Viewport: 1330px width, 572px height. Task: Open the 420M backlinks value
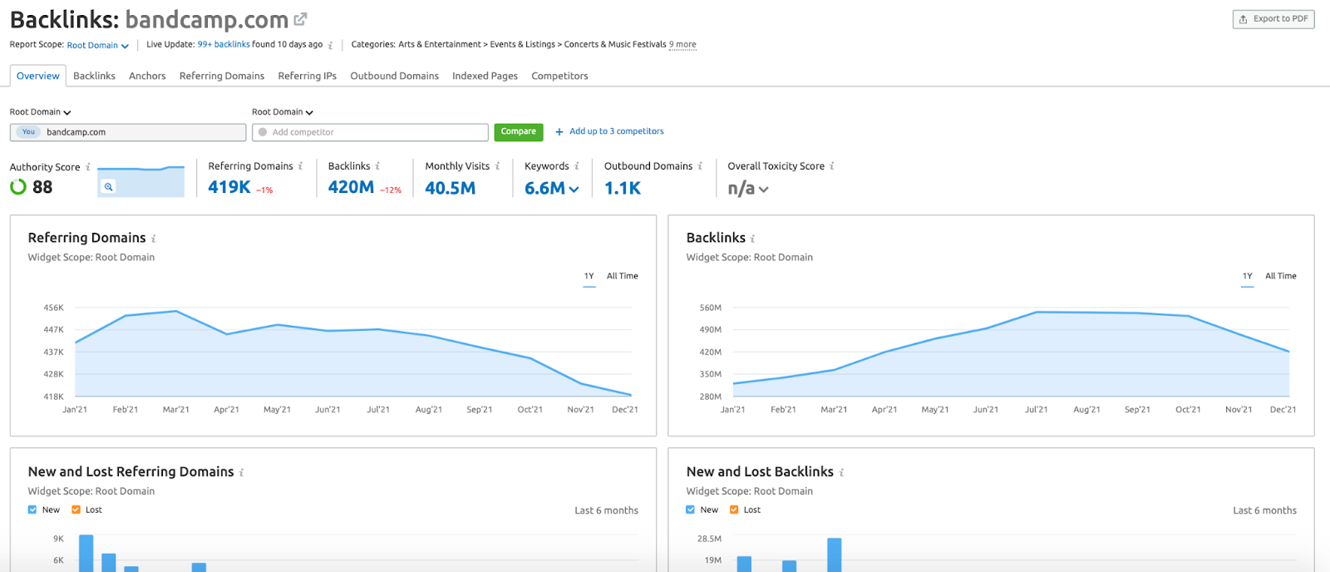coord(351,187)
